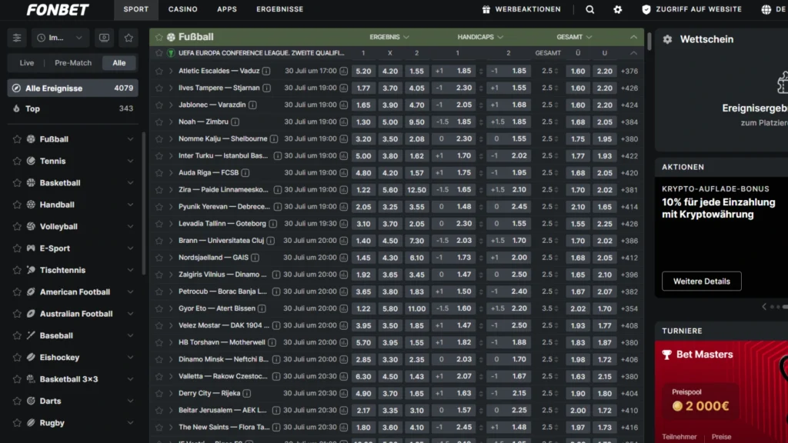The image size is (788, 443).
Task: Favorite the Atletic Escaldes — Vaduz match
Action: click(x=159, y=72)
